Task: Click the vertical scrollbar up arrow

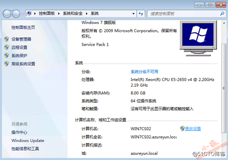Action: pos(224,23)
